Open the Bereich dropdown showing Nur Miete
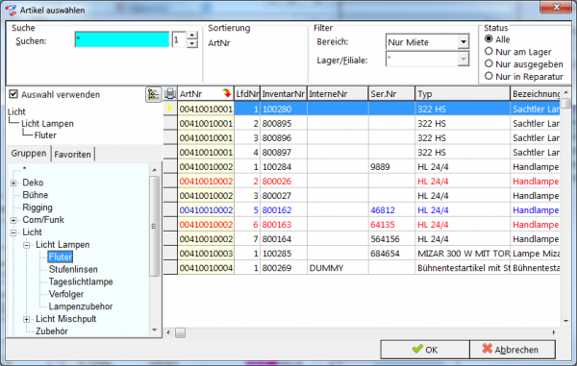 pos(464,42)
